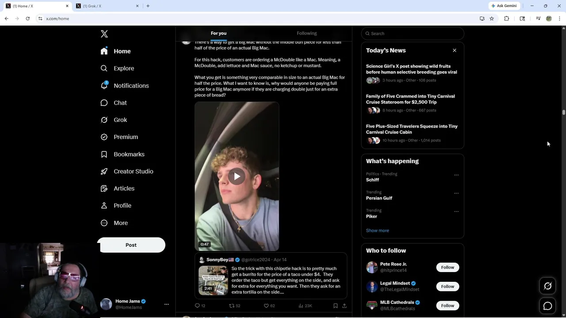Open Chrome three-dot menu
566x318 pixels.
(559, 19)
